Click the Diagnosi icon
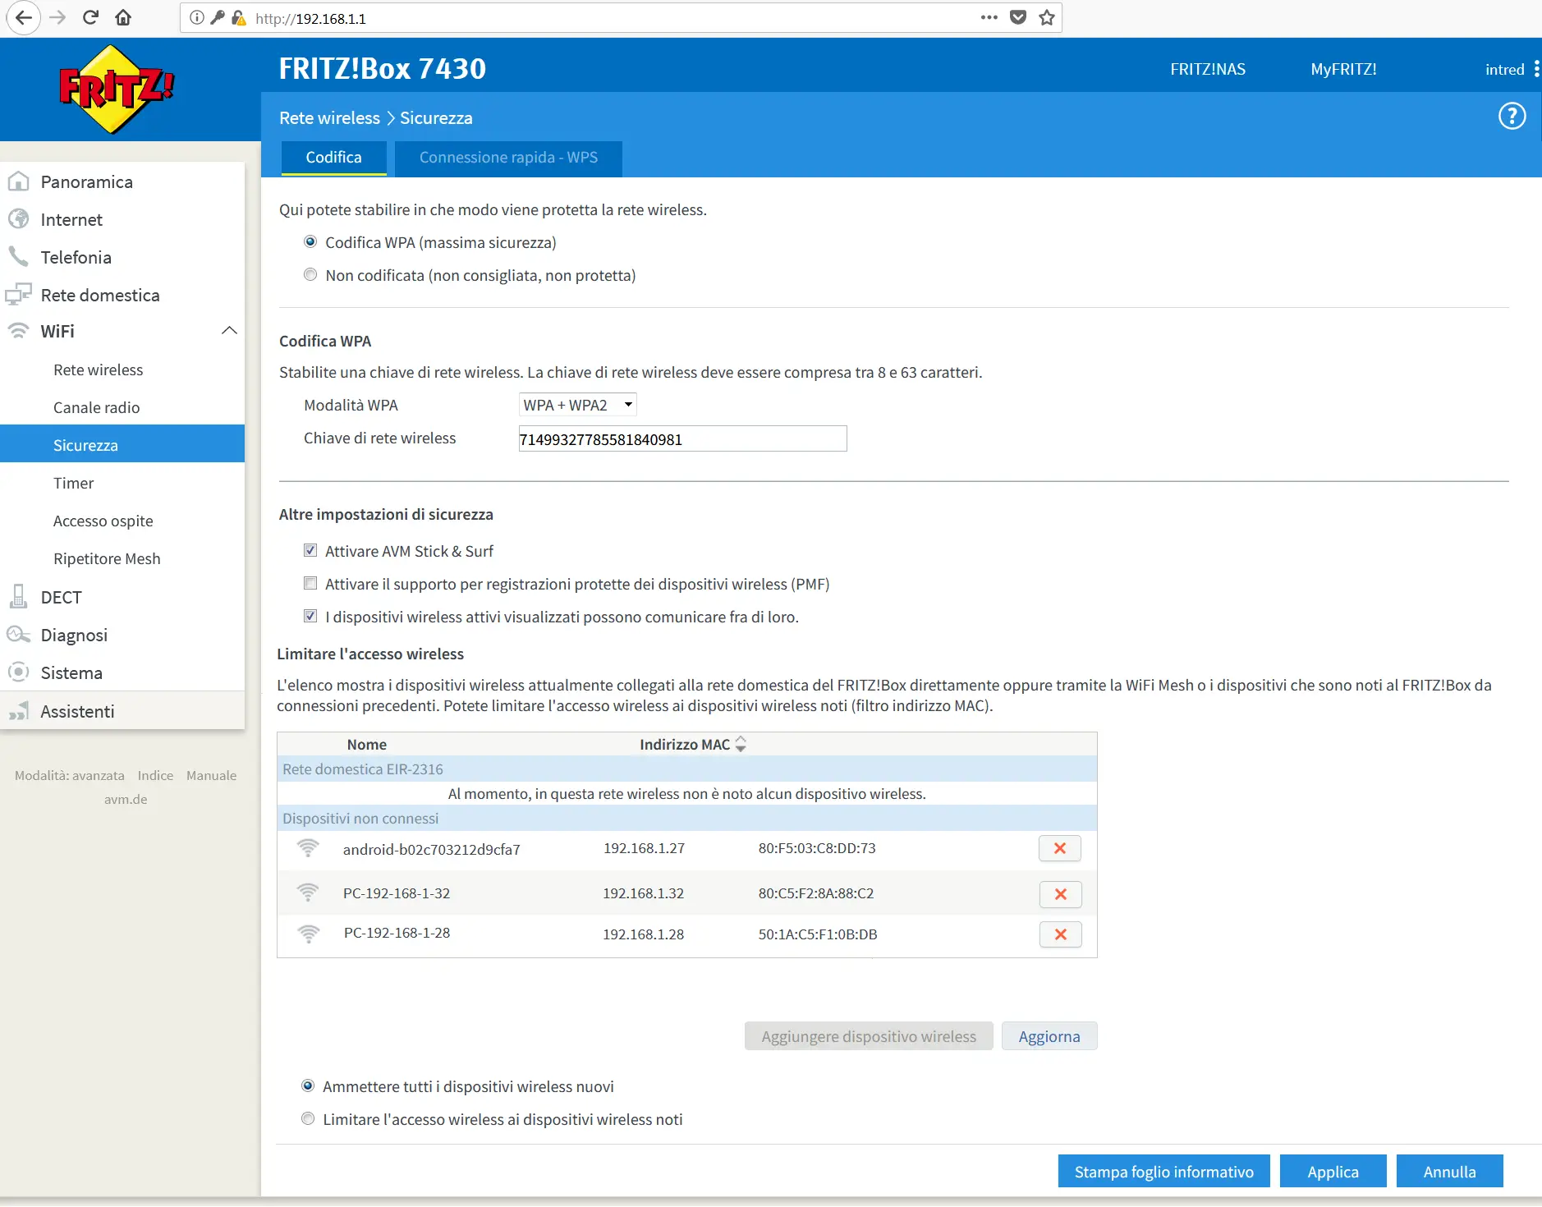 click(x=18, y=635)
